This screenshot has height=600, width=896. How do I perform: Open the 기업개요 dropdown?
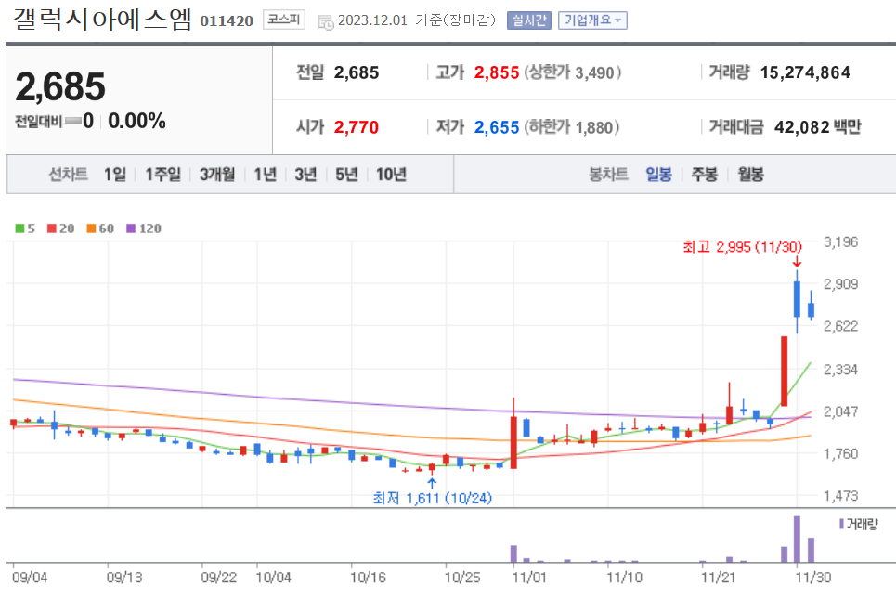click(x=592, y=20)
